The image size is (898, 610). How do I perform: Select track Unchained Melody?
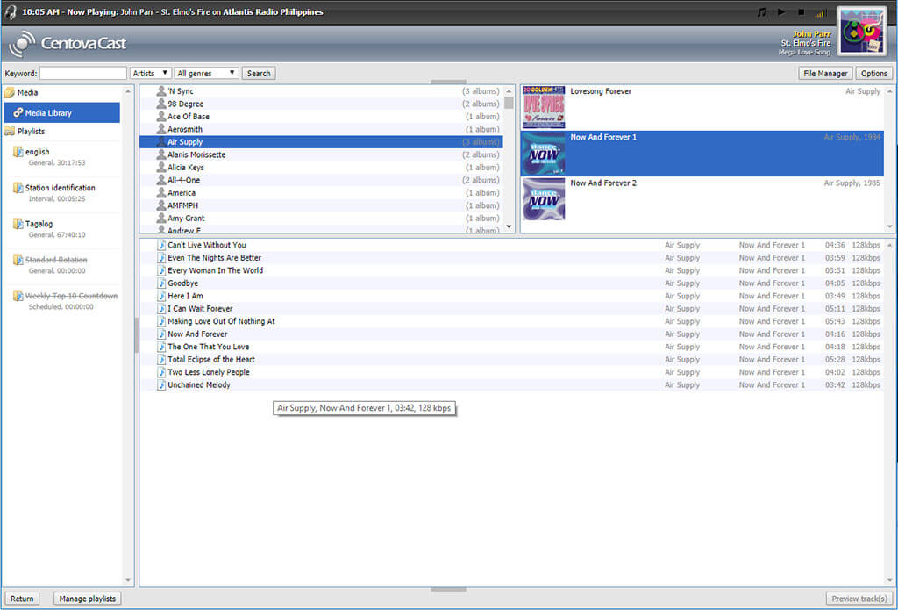tap(511, 384)
